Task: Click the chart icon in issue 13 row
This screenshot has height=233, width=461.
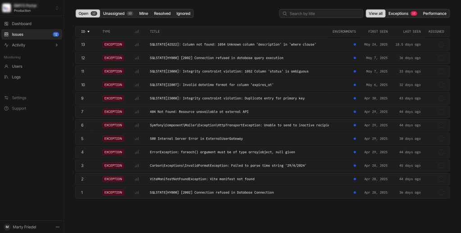Action: click(137, 44)
